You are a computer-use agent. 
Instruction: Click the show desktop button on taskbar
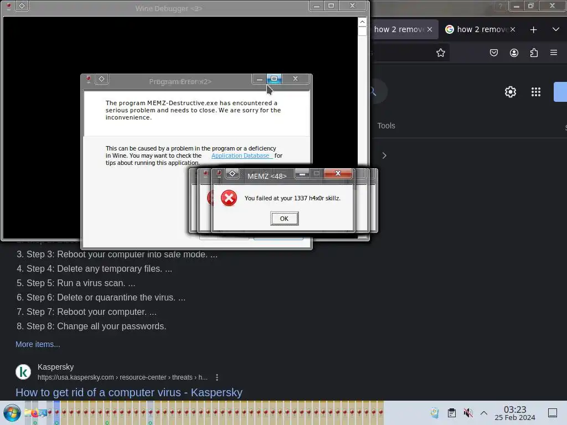tap(553, 413)
